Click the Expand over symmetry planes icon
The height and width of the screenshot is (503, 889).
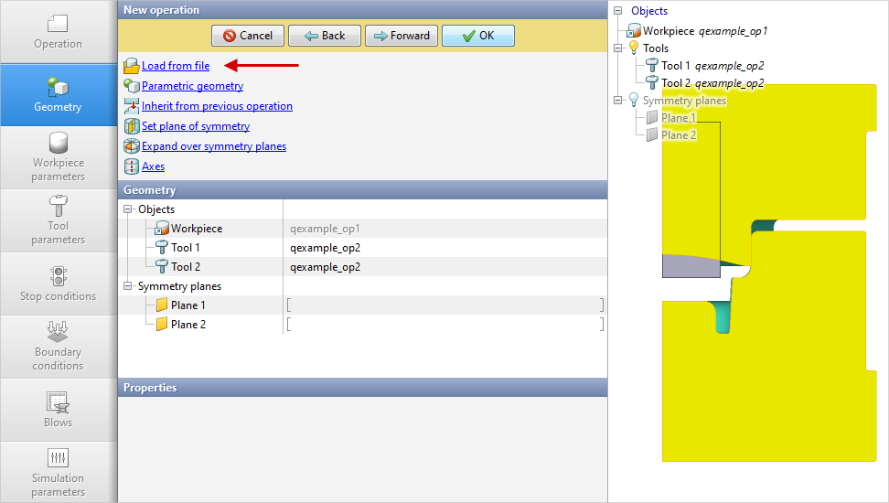click(x=131, y=146)
